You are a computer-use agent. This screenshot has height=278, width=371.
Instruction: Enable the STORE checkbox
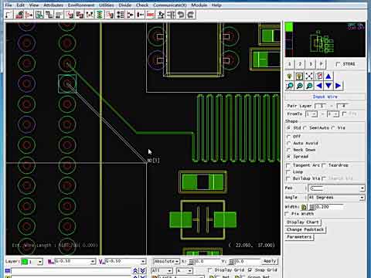pos(338,64)
